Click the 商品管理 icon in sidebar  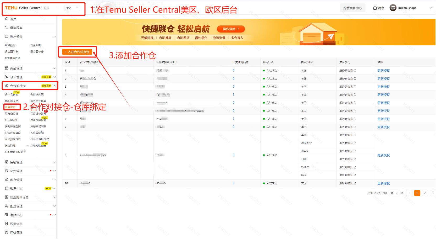(7, 68)
